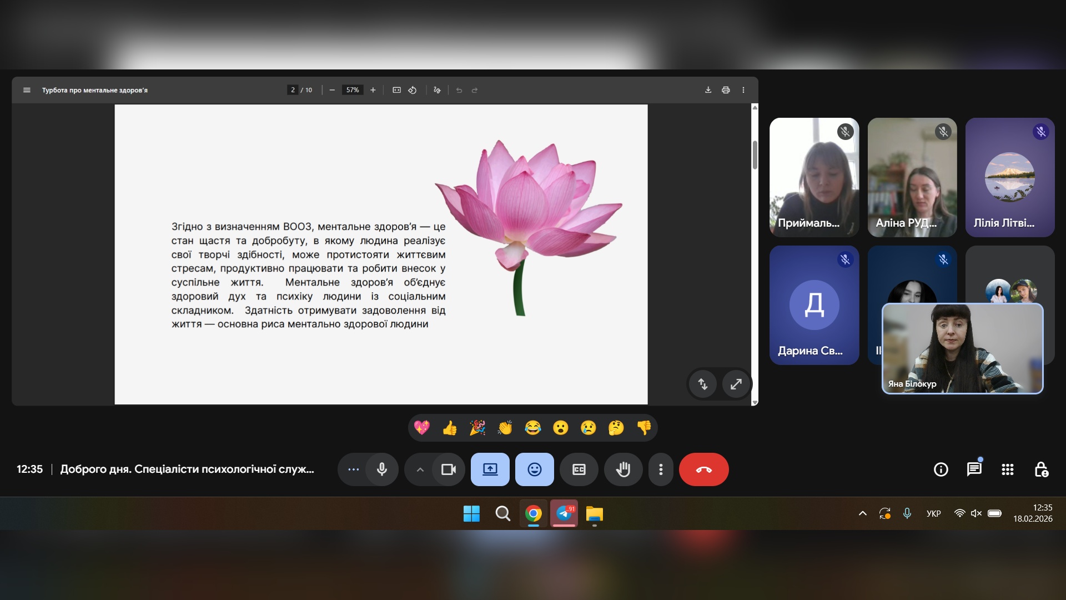1066x600 pixels.
Task: Open the PDF annotation draw tool
Action: 437,90
